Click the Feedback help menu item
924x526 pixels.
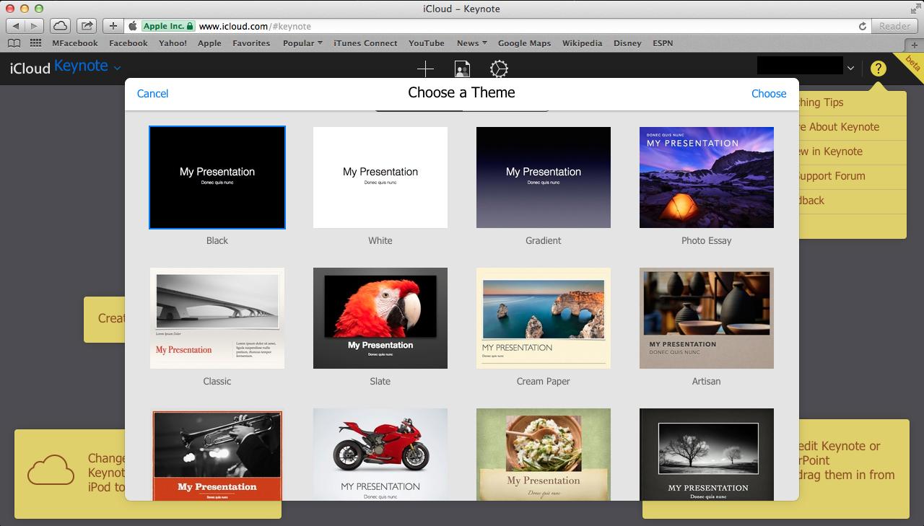click(852, 201)
